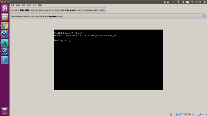The width and height of the screenshot is (207, 116).
Task: Open the sound volume indicator
Action: click(192, 2)
